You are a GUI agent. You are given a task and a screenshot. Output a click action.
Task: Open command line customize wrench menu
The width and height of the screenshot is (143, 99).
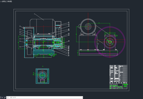[x=5, y=98]
